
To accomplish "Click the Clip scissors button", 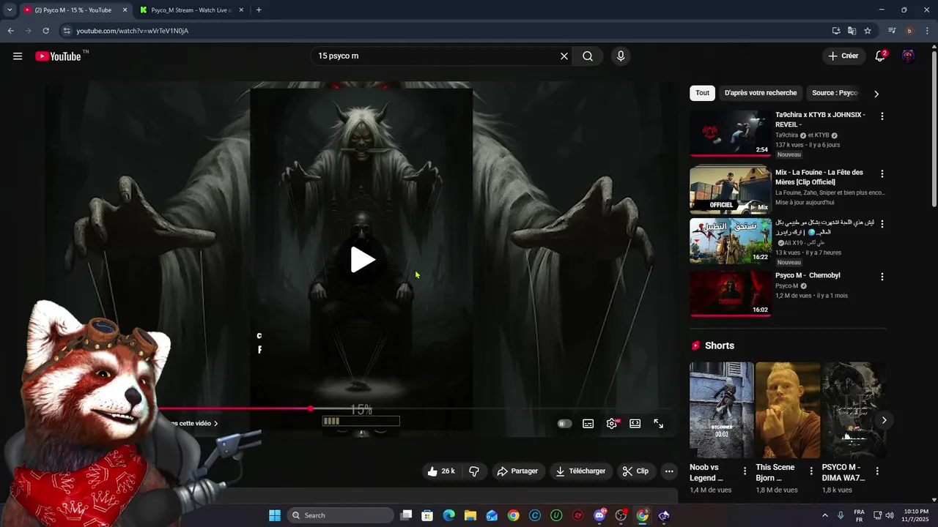I will (635, 471).
